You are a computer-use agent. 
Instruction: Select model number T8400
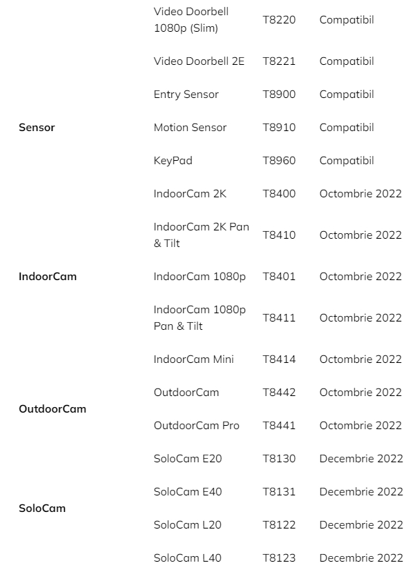[279, 194]
